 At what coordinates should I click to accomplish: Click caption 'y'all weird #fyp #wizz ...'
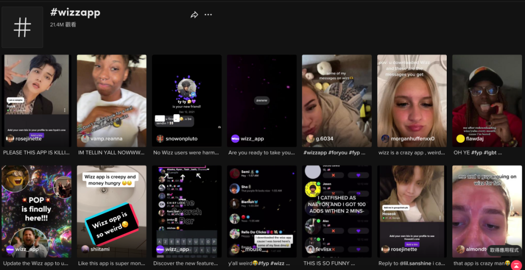coord(259,263)
